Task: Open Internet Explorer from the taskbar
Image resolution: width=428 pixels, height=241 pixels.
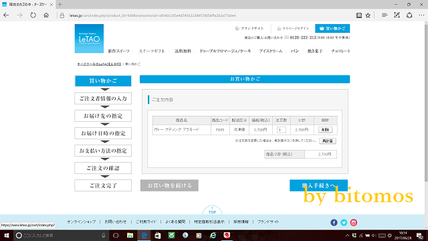Action: click(213, 235)
